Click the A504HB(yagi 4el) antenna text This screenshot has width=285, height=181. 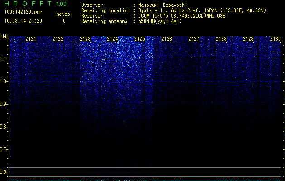160,21
